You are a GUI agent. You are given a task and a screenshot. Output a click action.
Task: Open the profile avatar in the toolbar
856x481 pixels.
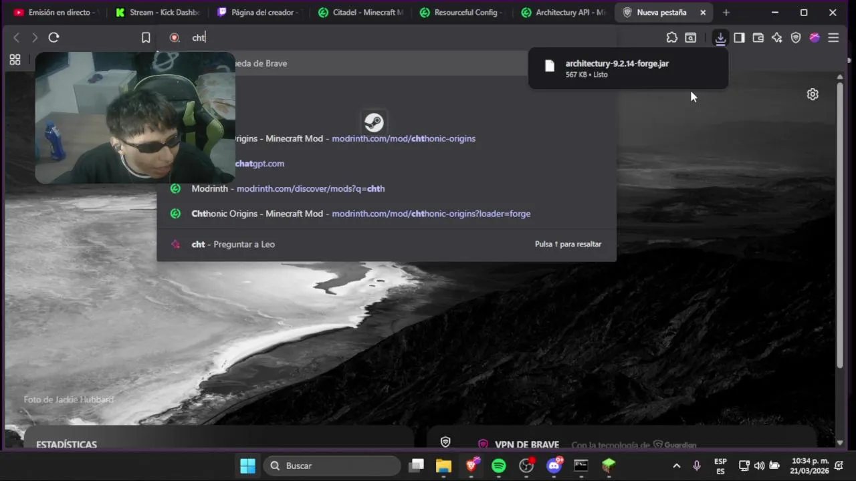point(815,38)
